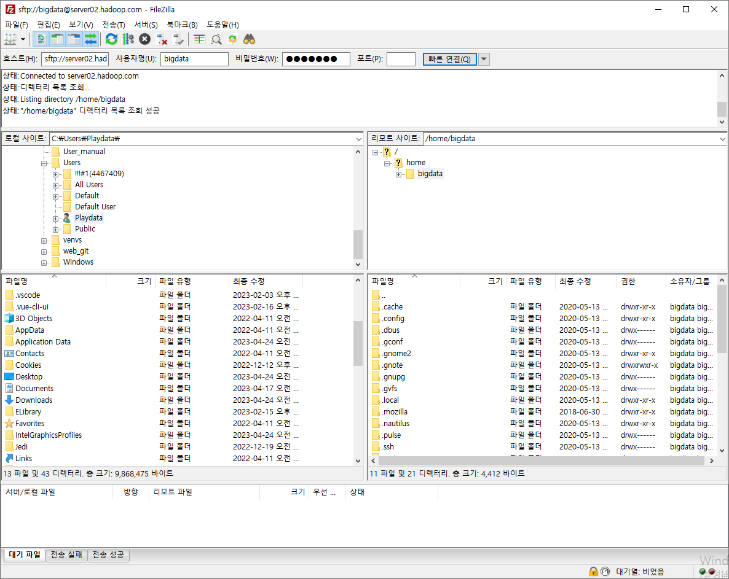Collapse the Users folder in local tree
The width and height of the screenshot is (729, 579).
[44, 163]
